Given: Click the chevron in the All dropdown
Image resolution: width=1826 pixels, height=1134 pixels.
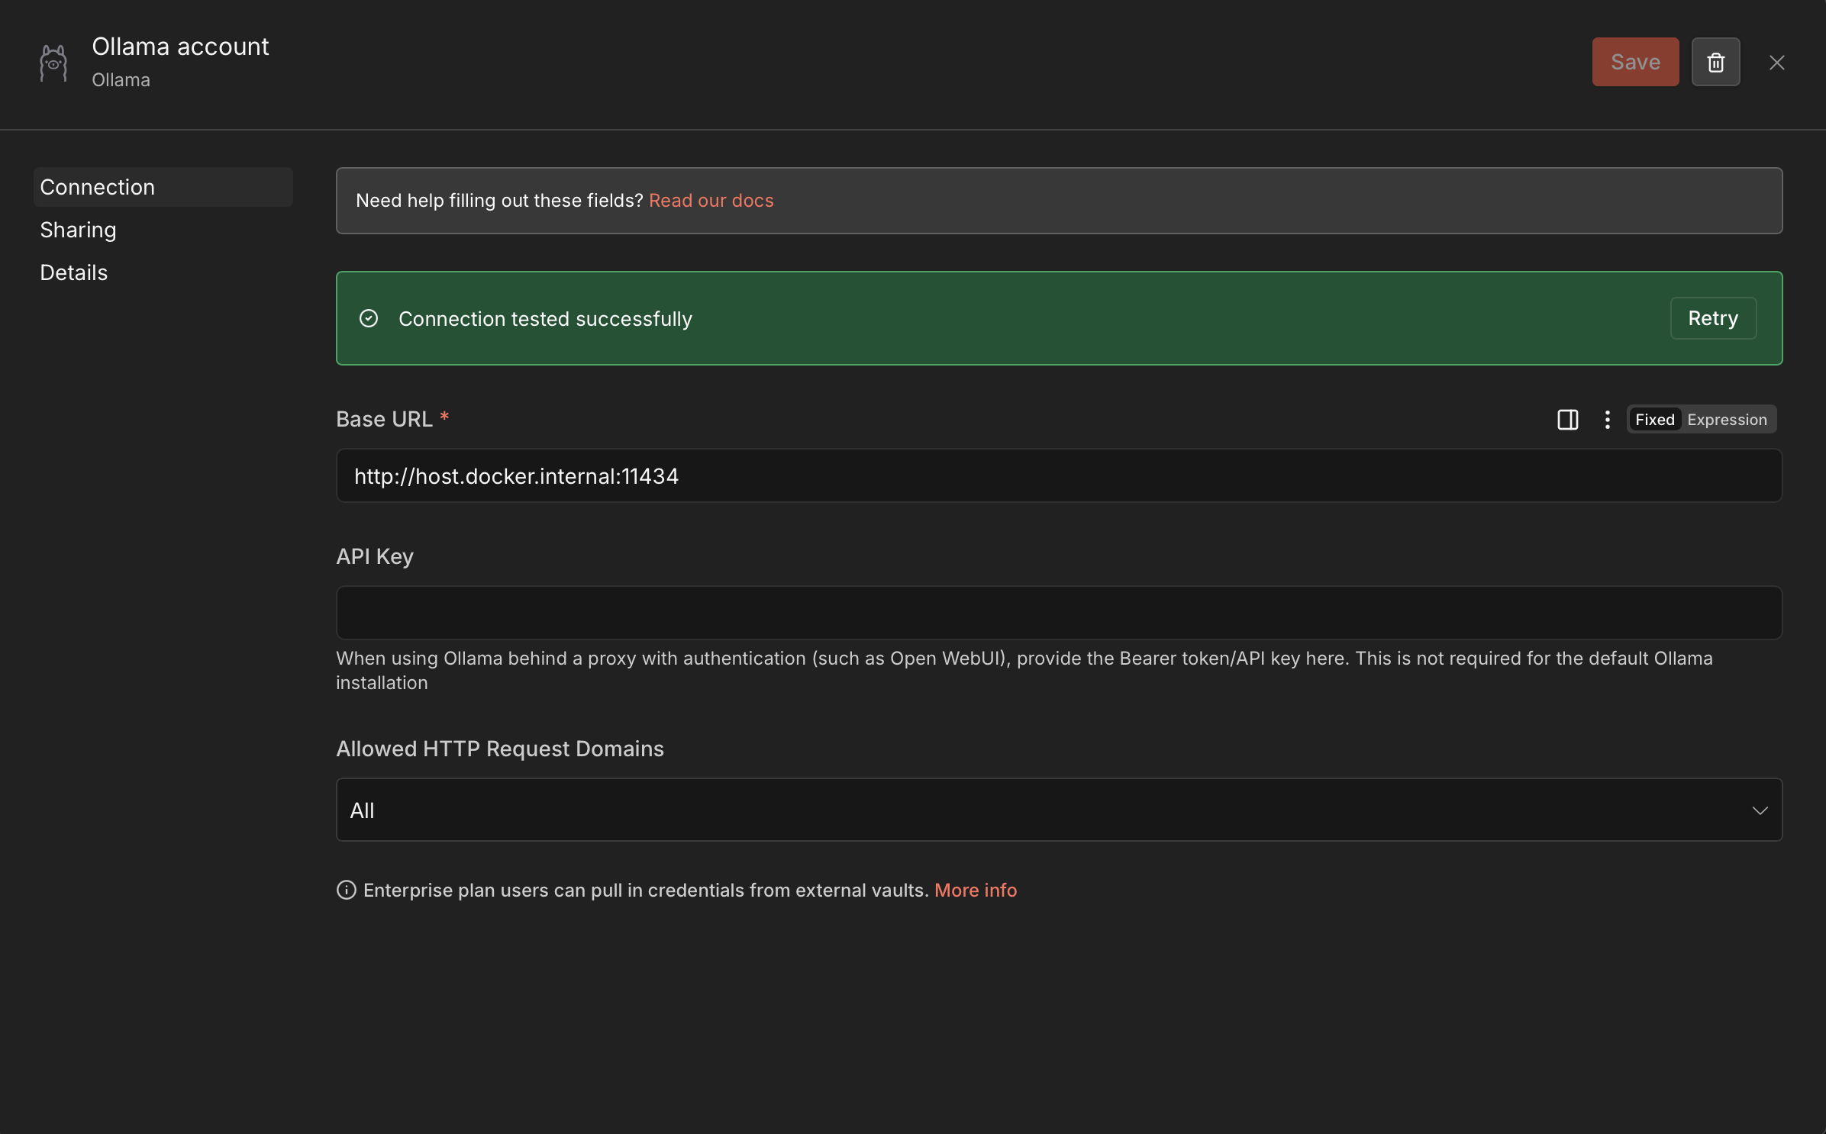Looking at the screenshot, I should pyautogui.click(x=1760, y=810).
